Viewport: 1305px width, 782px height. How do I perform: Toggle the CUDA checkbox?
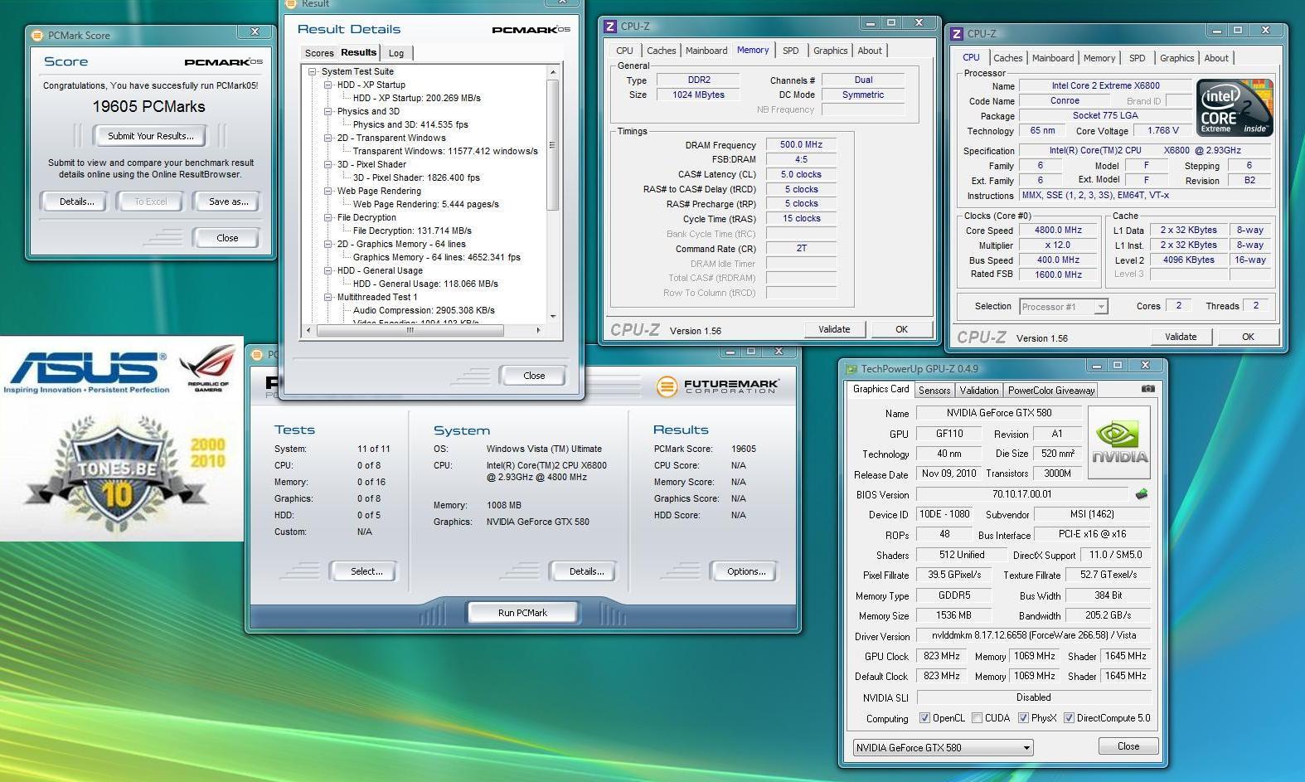pyautogui.click(x=977, y=718)
